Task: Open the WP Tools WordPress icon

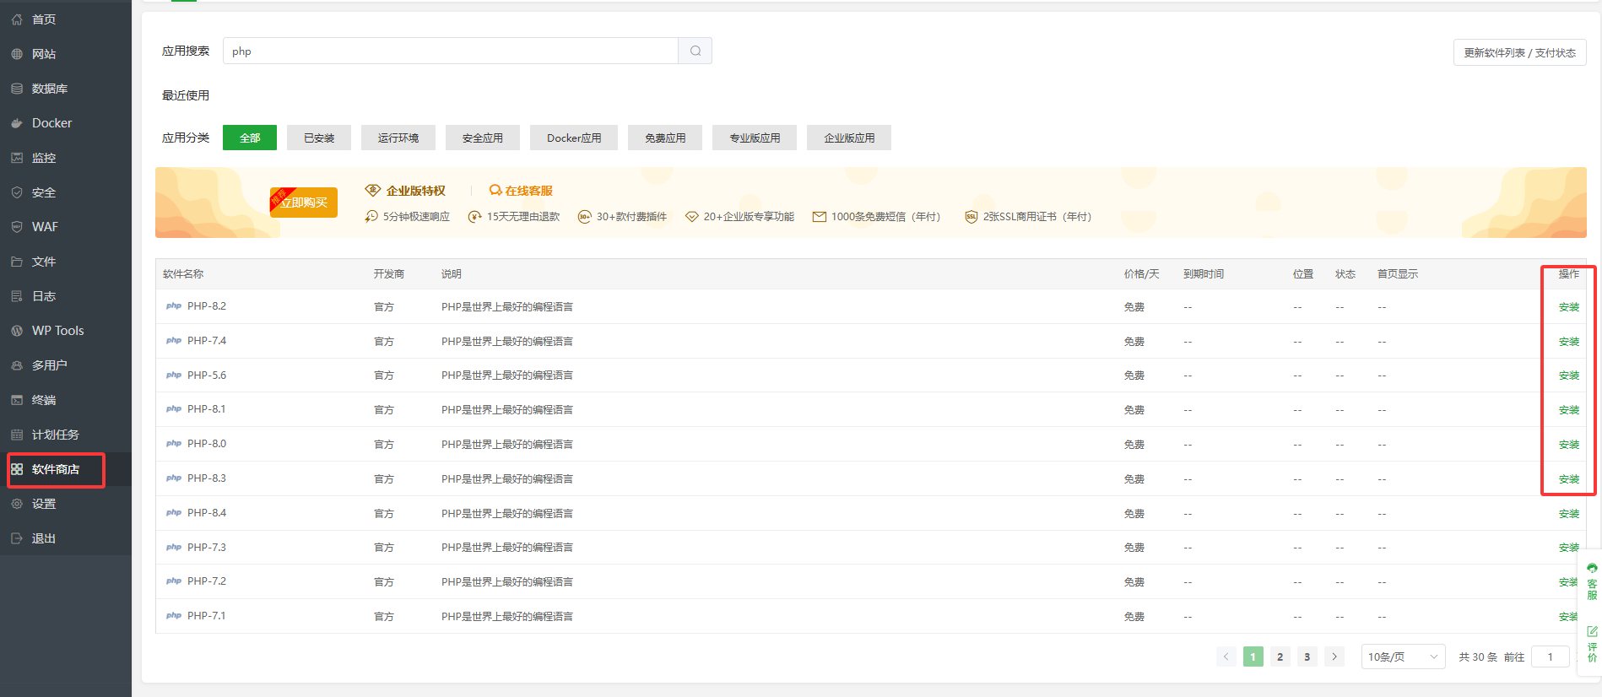Action: (x=17, y=331)
